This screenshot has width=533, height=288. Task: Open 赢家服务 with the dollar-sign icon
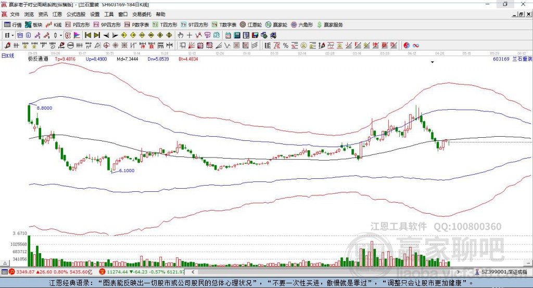329,25
